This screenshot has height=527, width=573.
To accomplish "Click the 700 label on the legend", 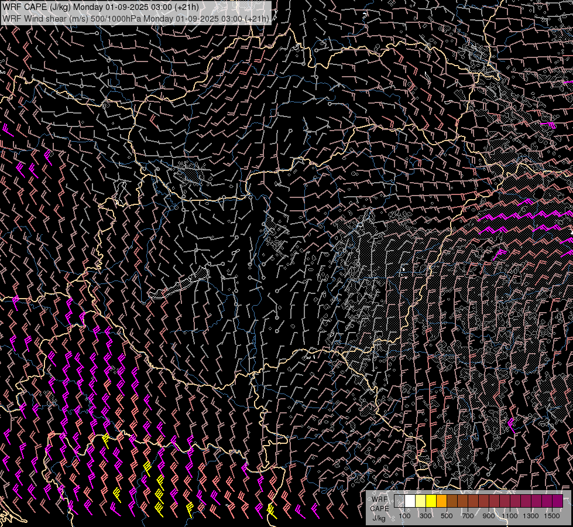I will 468,516.
